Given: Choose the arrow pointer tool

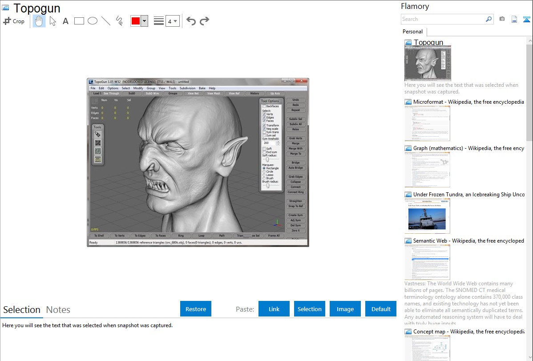Looking at the screenshot, I should pyautogui.click(x=52, y=21).
